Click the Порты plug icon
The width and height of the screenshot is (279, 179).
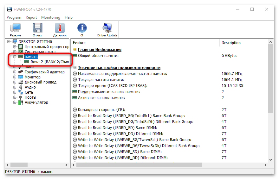point(21,97)
